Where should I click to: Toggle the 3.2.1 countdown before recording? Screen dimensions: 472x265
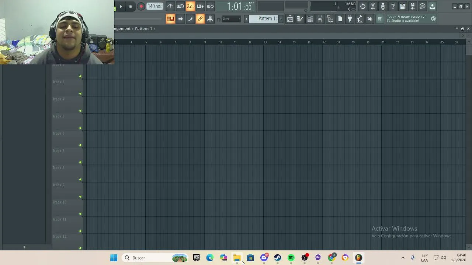(x=190, y=6)
